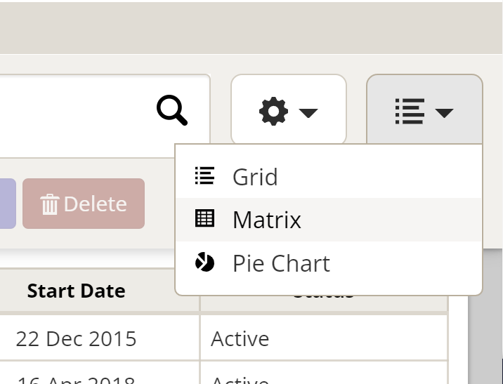This screenshot has height=384, width=503.
Task: Switch to the Matrix view option
Action: point(267,220)
